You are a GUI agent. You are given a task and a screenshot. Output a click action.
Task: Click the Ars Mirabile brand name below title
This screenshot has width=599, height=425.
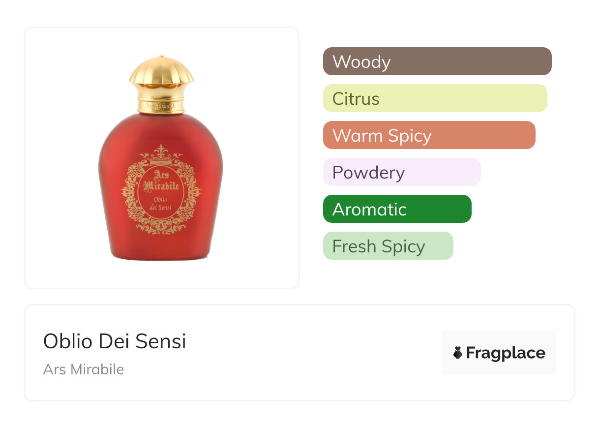click(x=84, y=369)
